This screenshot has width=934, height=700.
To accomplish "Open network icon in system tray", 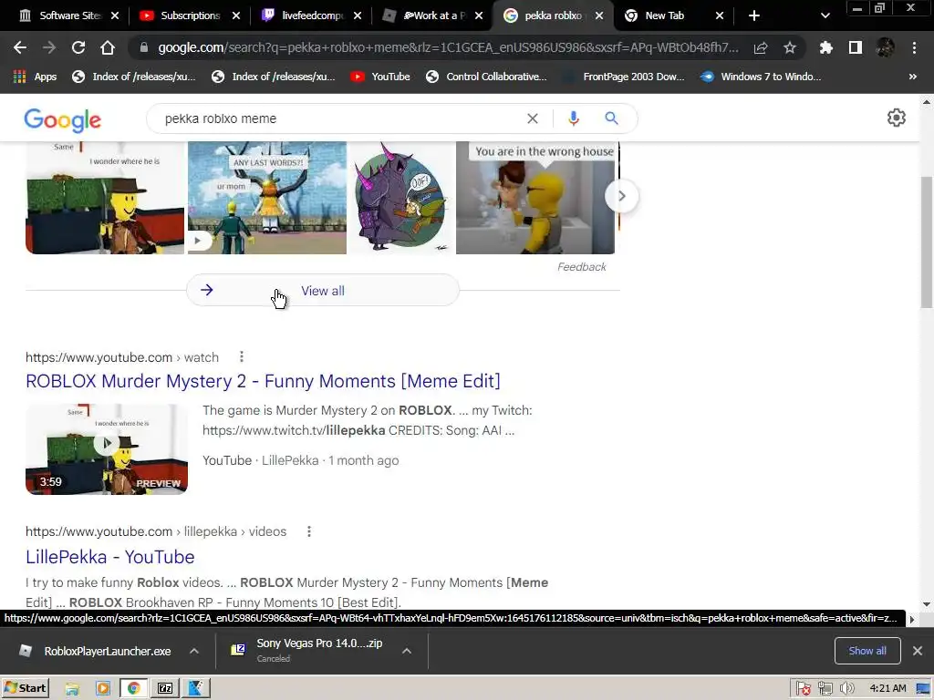I will [x=825, y=689].
